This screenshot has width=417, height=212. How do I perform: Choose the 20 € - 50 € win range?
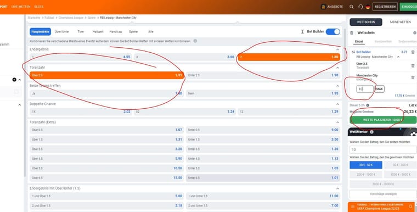366,165
